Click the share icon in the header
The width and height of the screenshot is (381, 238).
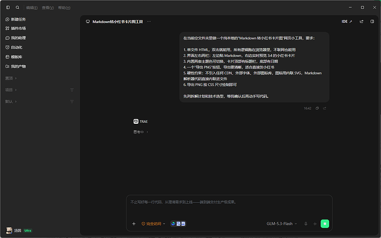click(x=362, y=22)
